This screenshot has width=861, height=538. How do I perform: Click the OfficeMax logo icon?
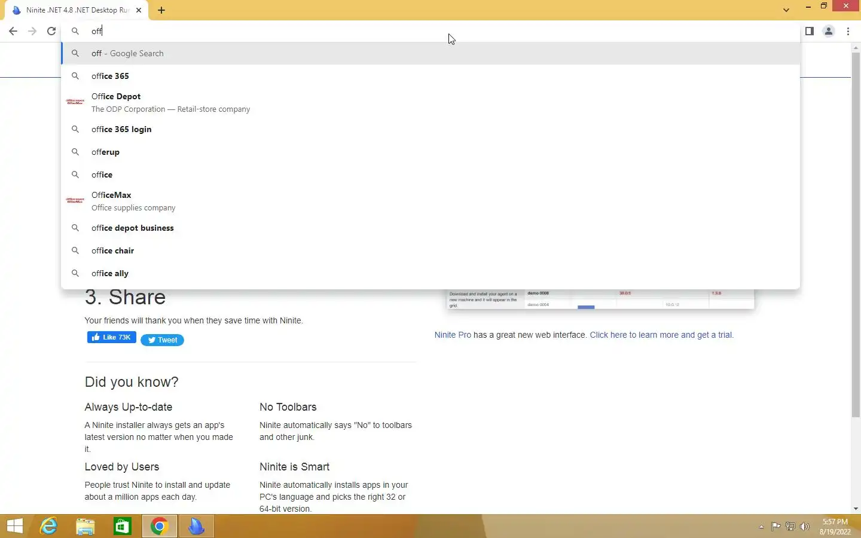point(75,200)
